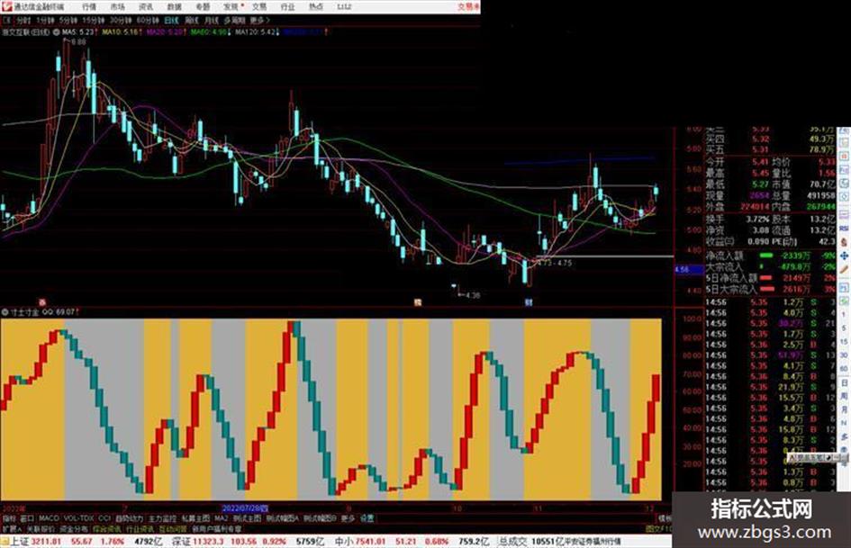
Task: Select the 周线 period tab
Action: [x=192, y=20]
